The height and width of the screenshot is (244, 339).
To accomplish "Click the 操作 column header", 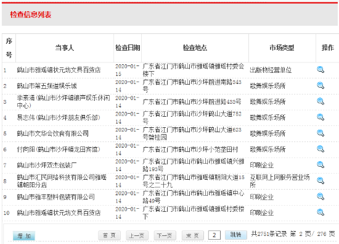I will pyautogui.click(x=328, y=48).
